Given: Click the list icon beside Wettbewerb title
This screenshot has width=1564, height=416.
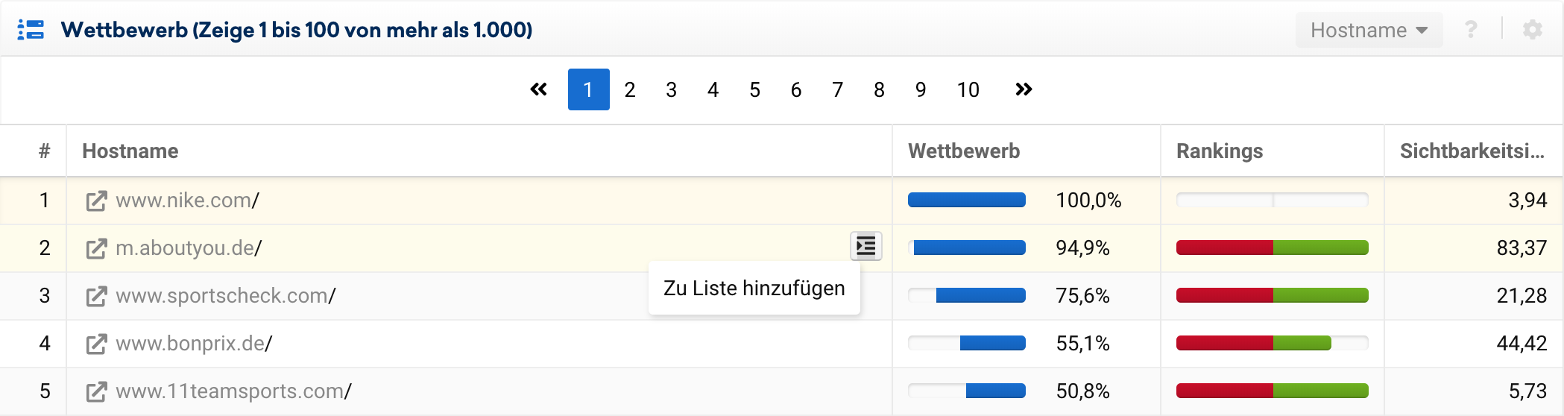Looking at the screenshot, I should tap(31, 30).
